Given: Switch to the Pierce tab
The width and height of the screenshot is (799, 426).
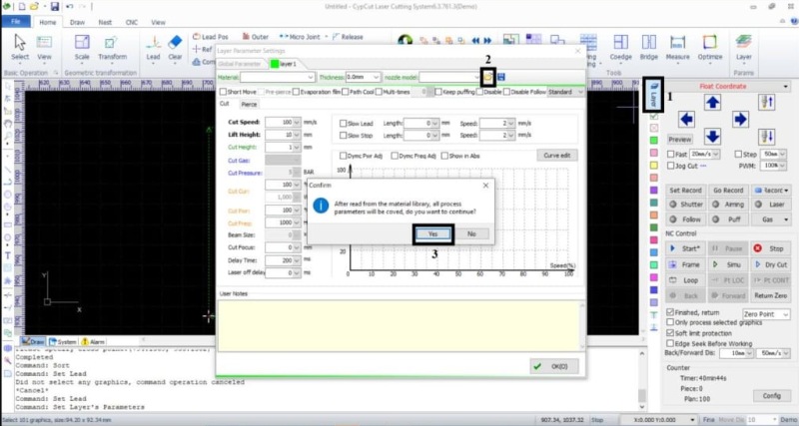Looking at the screenshot, I should [249, 103].
